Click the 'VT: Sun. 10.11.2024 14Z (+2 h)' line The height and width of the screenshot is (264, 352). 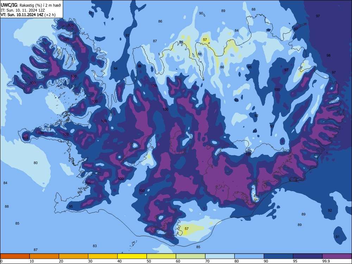pos(28,15)
